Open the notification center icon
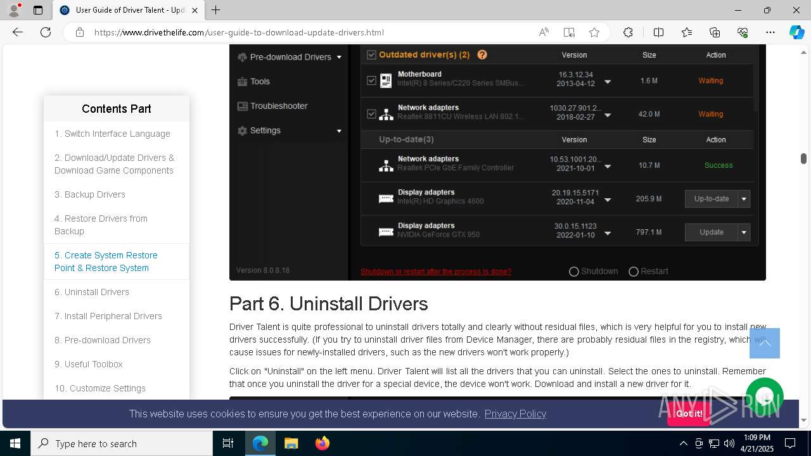The height and width of the screenshot is (456, 811). point(790,443)
